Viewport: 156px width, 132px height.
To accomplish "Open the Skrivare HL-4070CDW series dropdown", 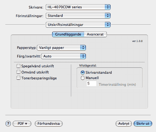I will (x=78, y=7).
